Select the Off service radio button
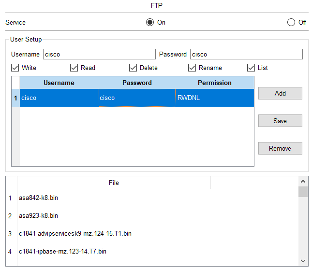The image size is (312, 269). point(291,22)
